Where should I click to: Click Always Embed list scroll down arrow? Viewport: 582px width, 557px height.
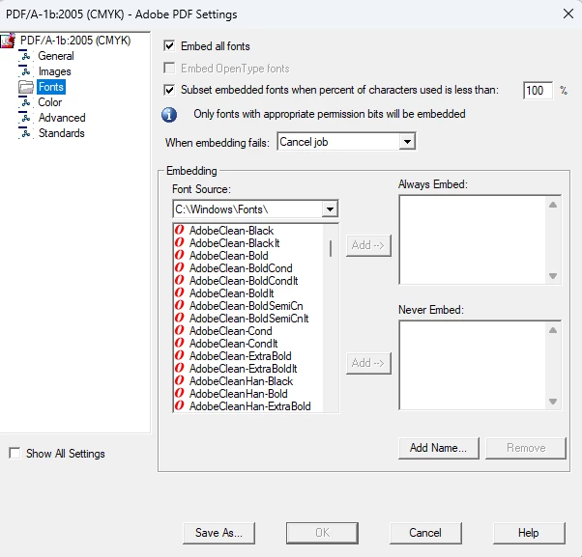(553, 276)
